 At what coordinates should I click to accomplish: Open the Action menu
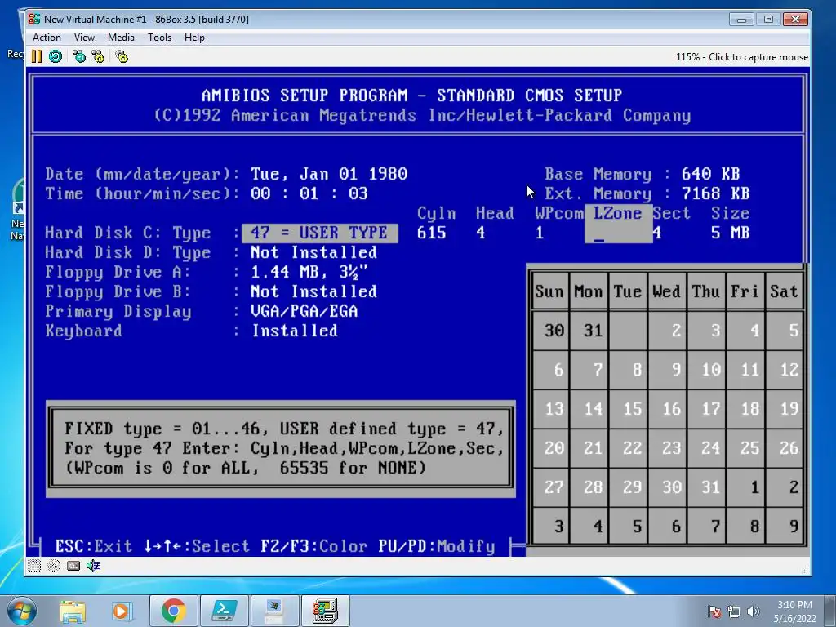(47, 38)
